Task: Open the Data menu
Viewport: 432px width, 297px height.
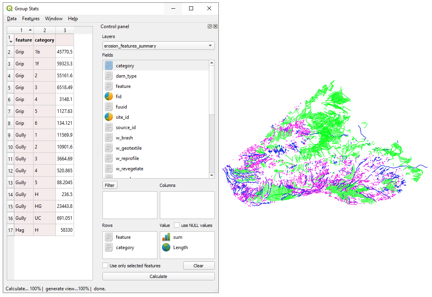Action: pos(12,19)
